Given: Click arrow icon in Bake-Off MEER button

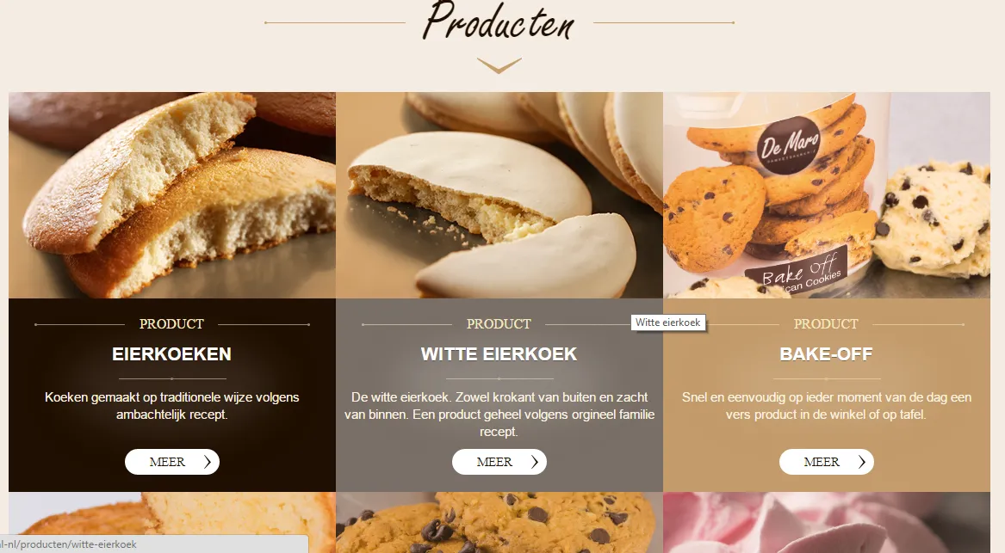Looking at the screenshot, I should click(862, 462).
